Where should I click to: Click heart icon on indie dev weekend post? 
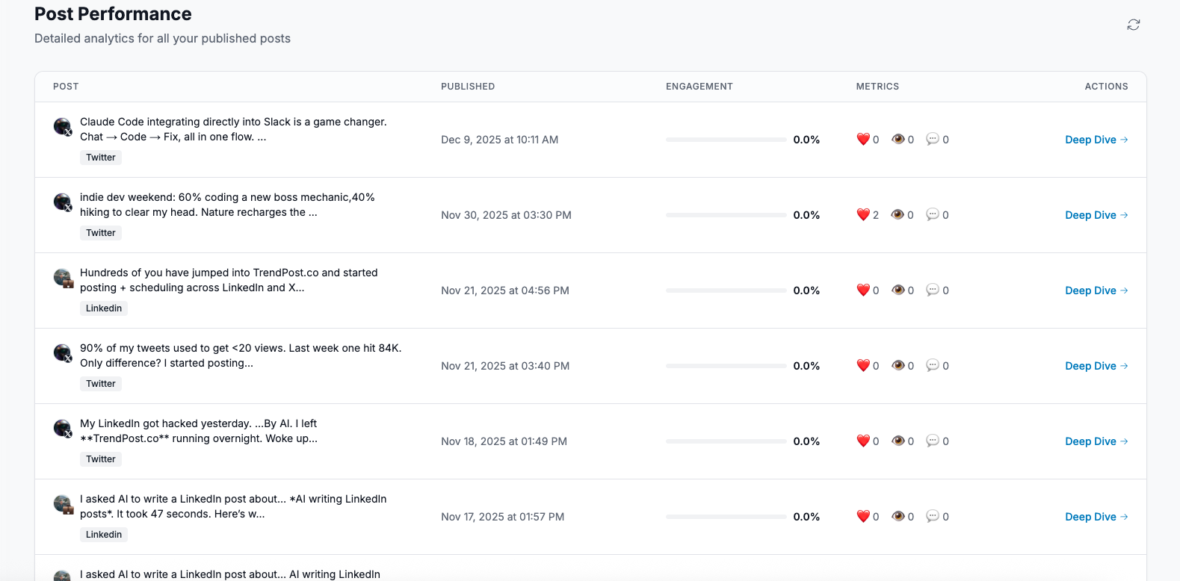(863, 215)
